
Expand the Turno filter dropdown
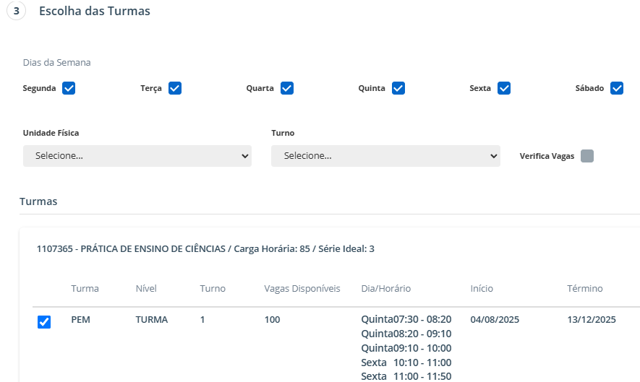[385, 156]
